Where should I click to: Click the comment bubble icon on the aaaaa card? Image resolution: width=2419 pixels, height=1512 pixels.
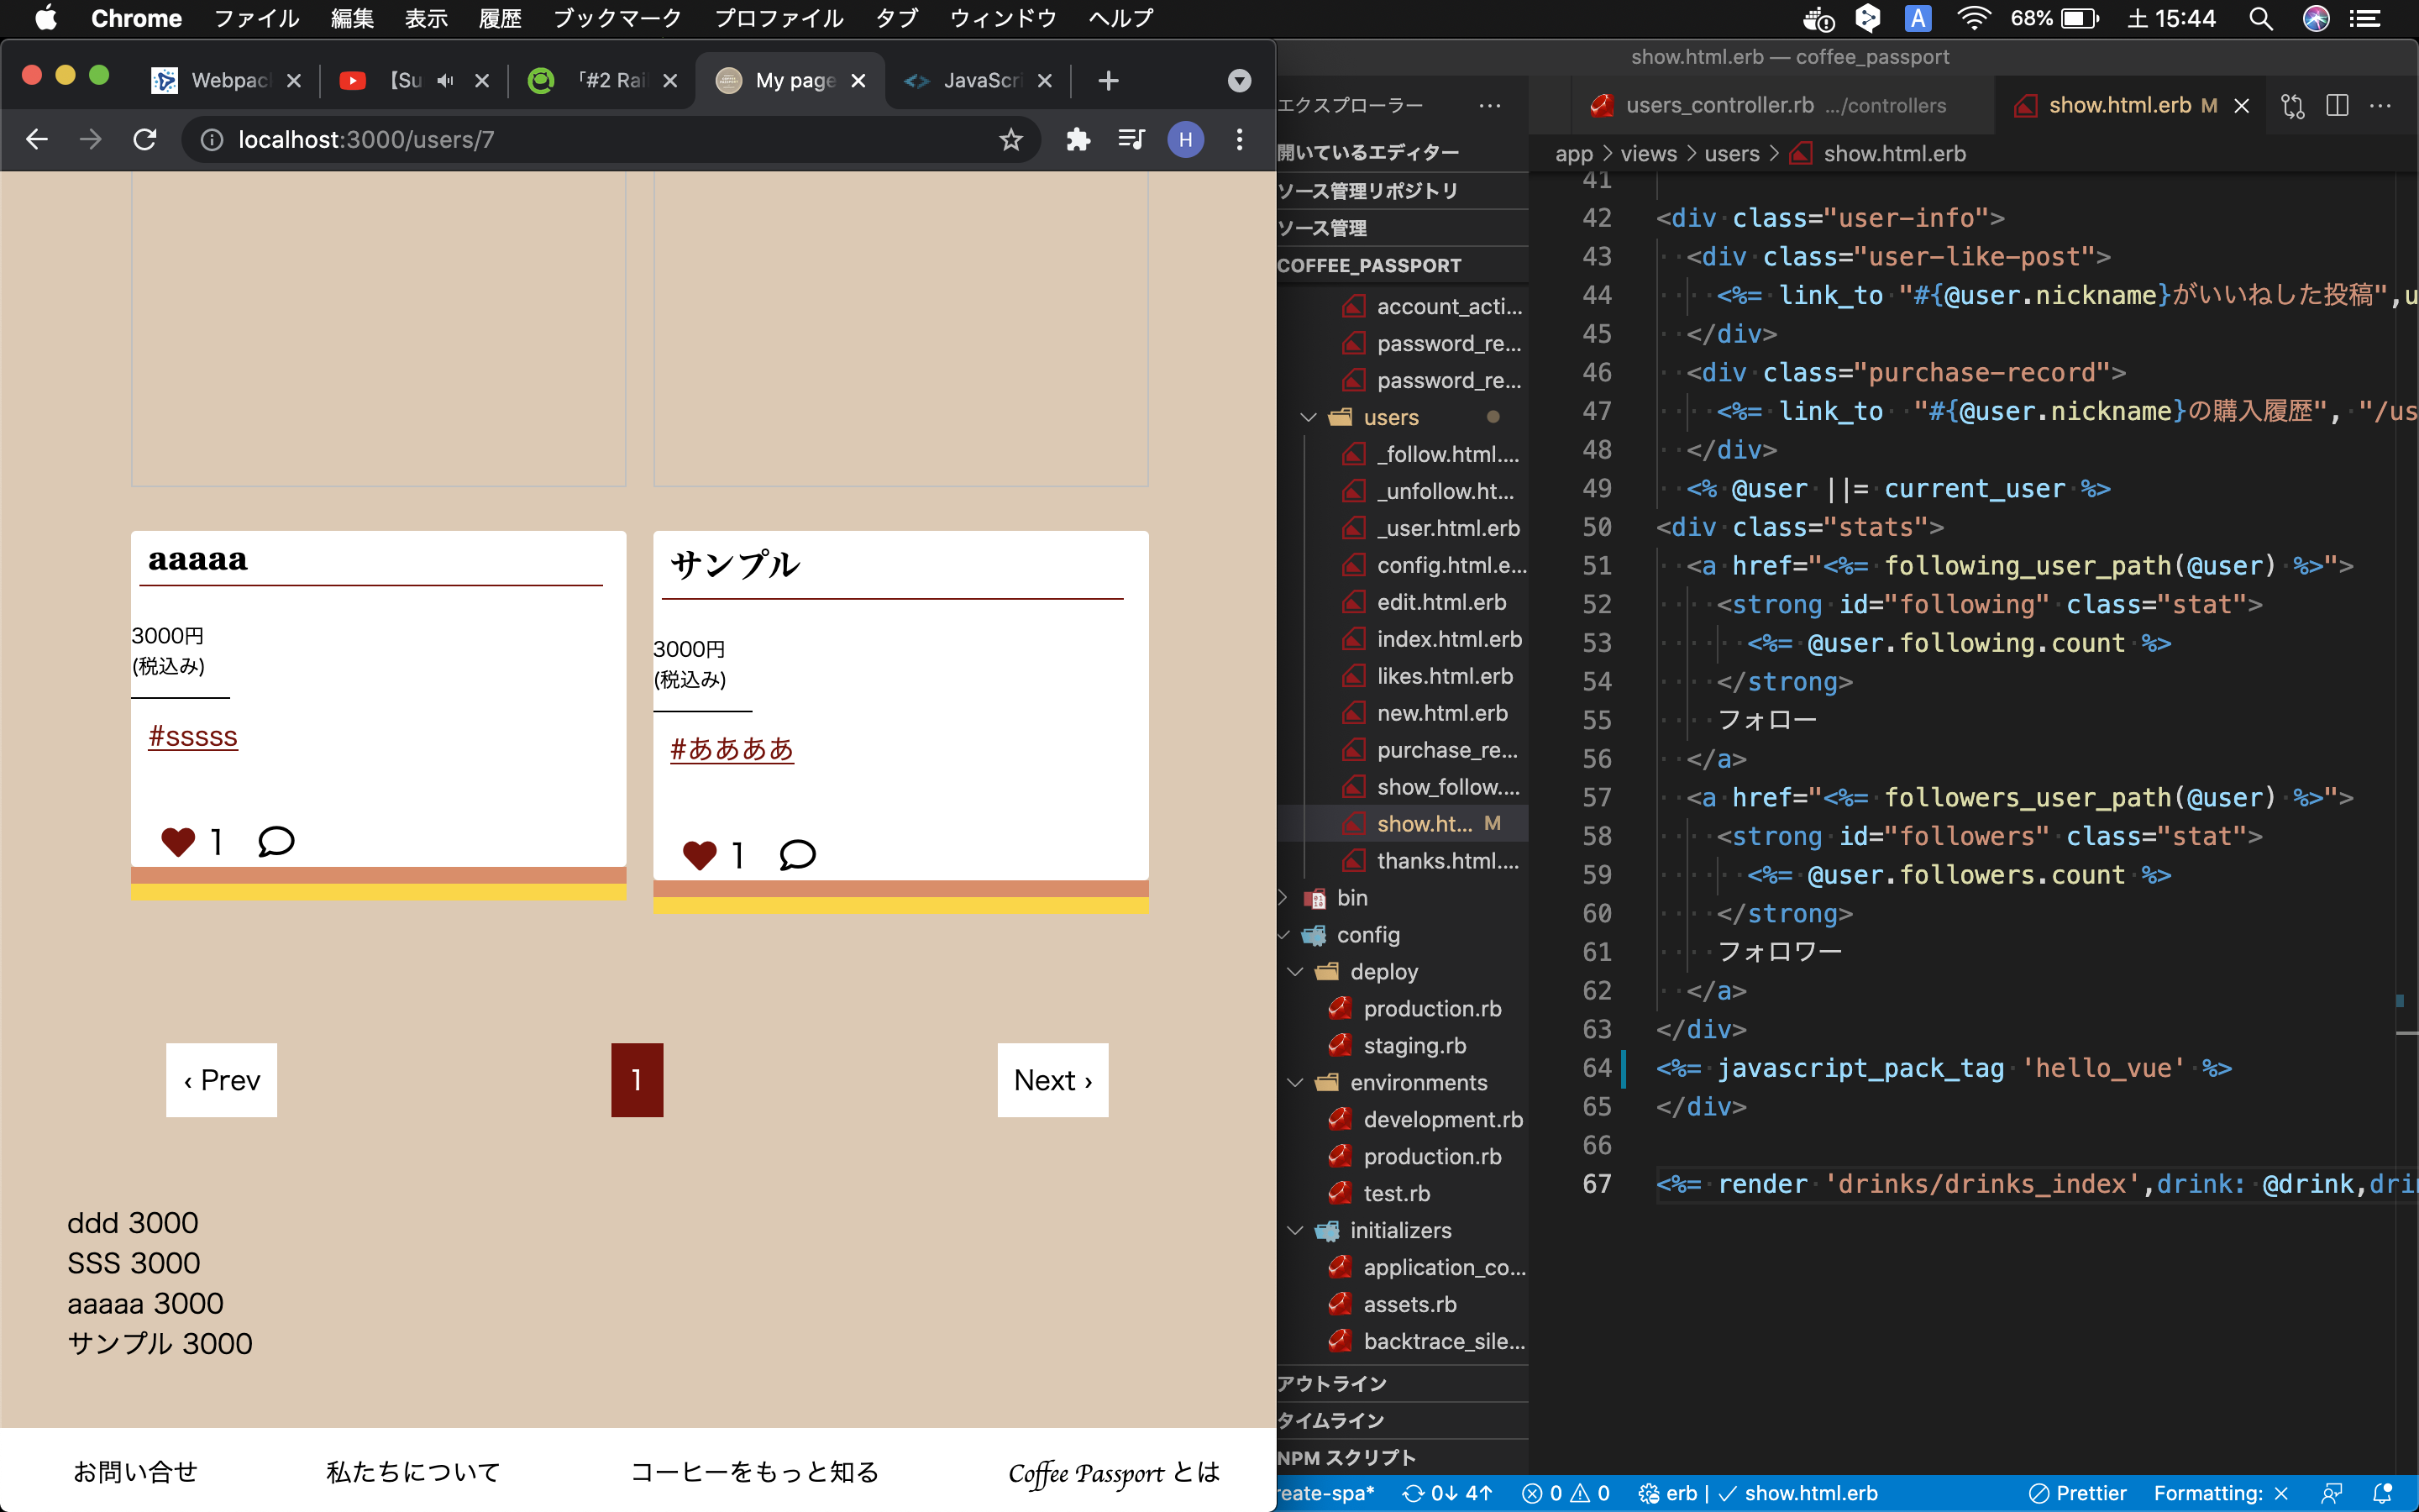pyautogui.click(x=275, y=841)
